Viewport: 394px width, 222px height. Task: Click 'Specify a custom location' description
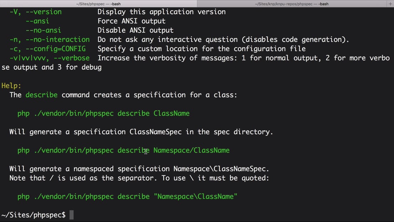(x=202, y=49)
